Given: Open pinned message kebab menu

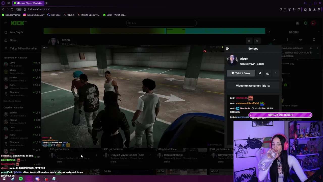Looking at the screenshot, I should point(318,48).
